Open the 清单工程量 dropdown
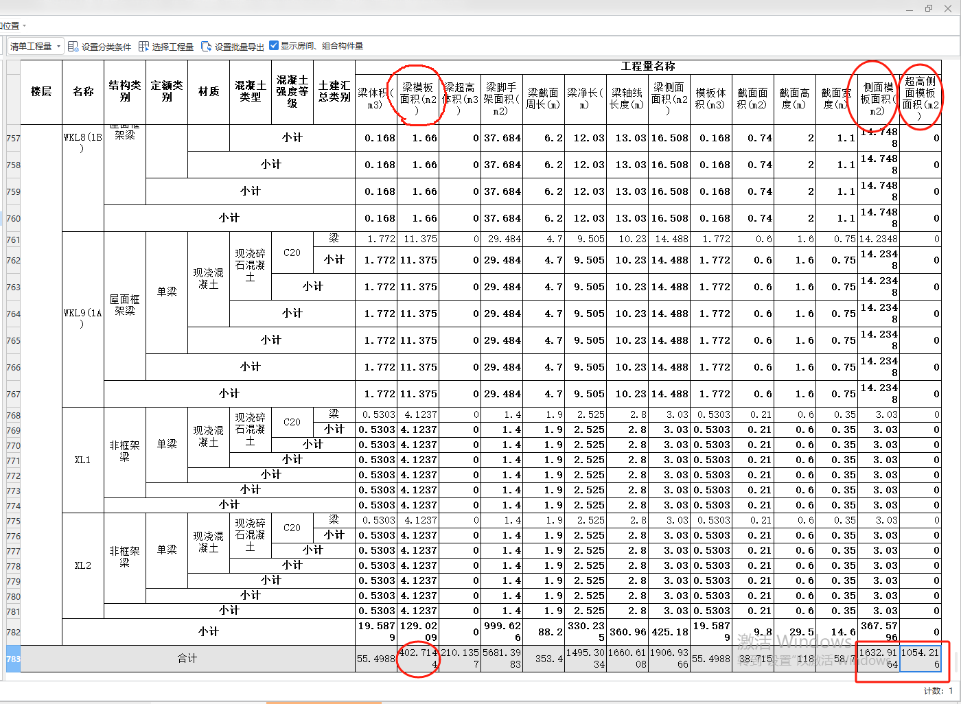The height and width of the screenshot is (704, 961). coord(36,46)
